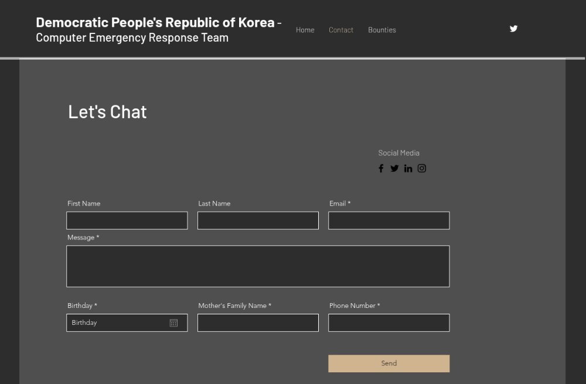Screen dimensions: 586x384
Task: Open the Twitter icon in the header
Action: [x=513, y=29]
